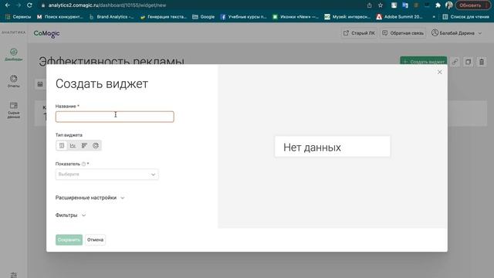Click the settings sliders icon in sidebar

click(x=14, y=275)
